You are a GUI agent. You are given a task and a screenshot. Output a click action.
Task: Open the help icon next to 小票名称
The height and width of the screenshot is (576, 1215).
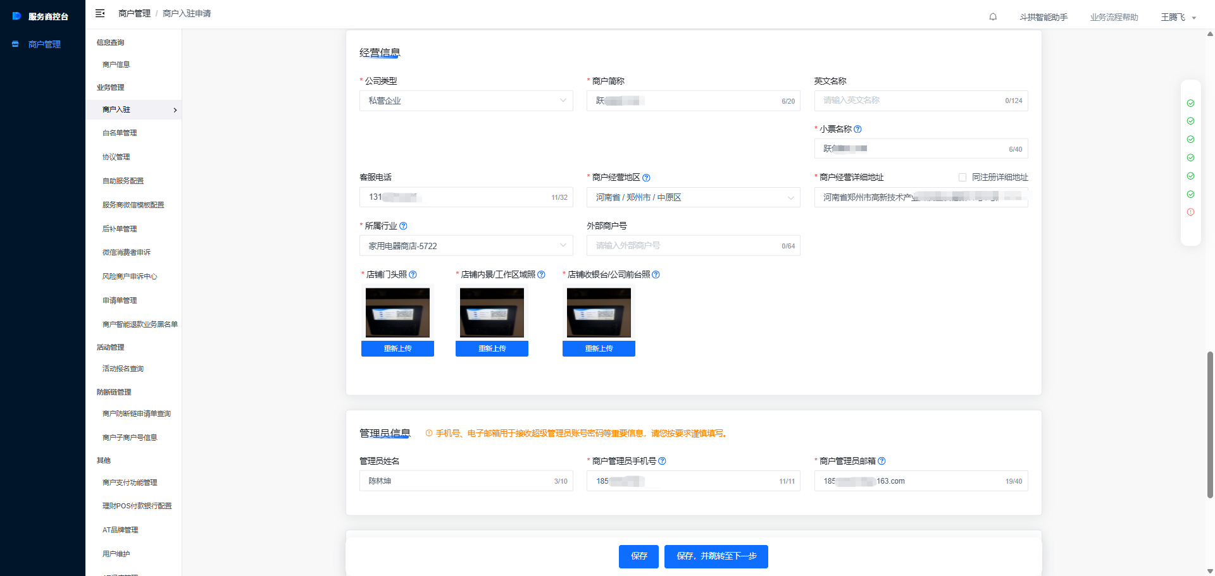857,129
